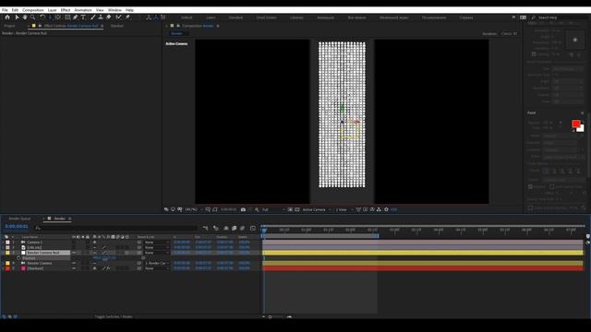
Task: Select the Rotation tool
Action: (42, 18)
